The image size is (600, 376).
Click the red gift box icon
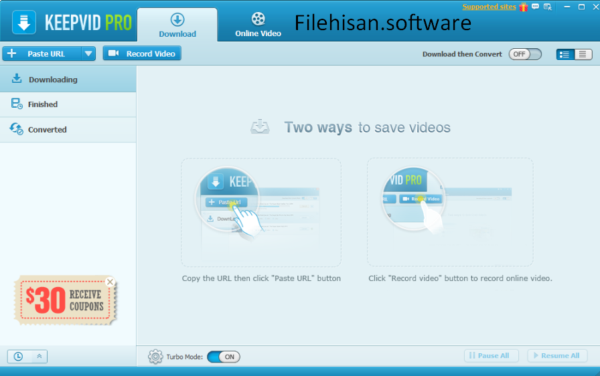(523, 7)
